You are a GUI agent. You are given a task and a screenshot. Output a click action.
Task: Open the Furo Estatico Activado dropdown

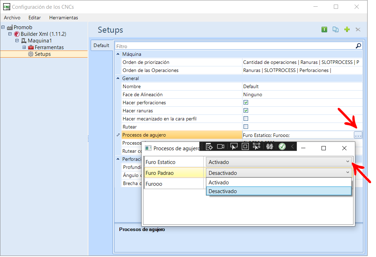(x=279, y=162)
